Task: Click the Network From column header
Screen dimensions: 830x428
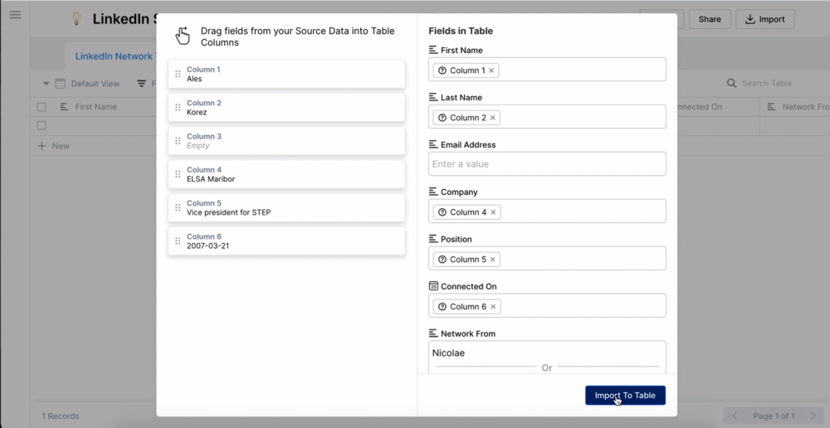Action: pyautogui.click(x=798, y=107)
